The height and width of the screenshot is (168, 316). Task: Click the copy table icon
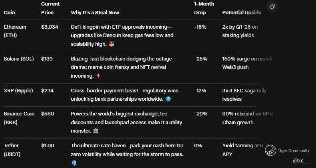point(272,7)
